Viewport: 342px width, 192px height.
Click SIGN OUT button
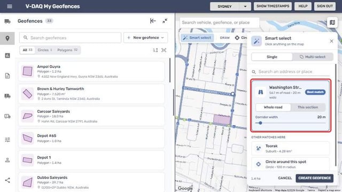325,6
